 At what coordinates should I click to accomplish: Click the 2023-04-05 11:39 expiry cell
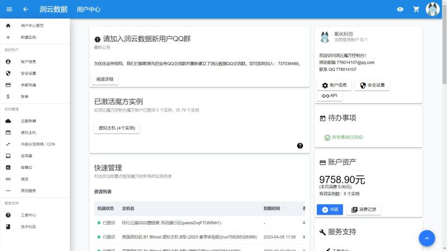[279, 236]
